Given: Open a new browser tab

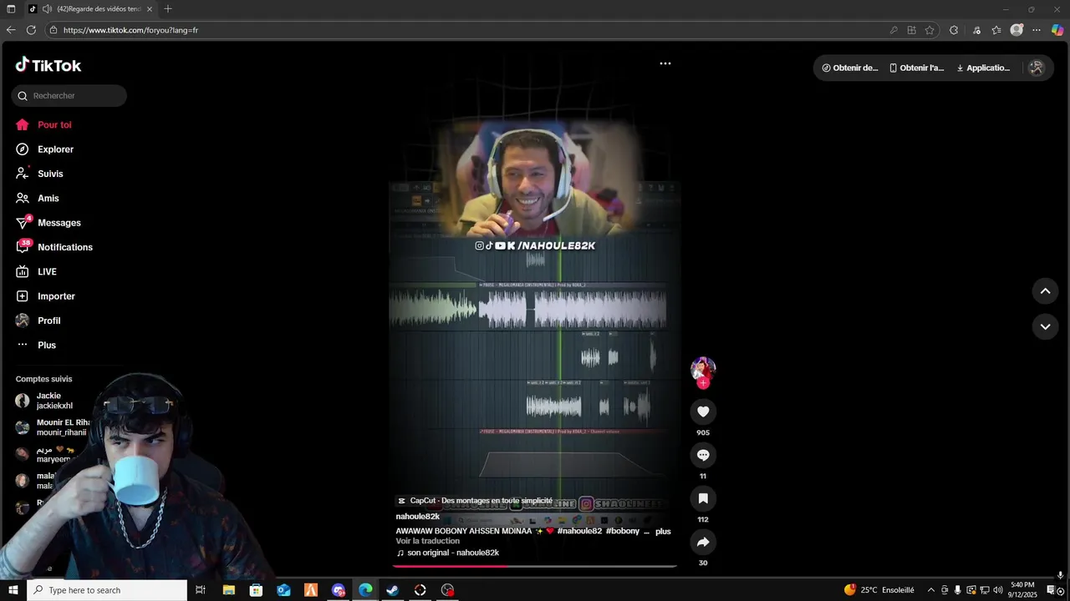Looking at the screenshot, I should click(x=168, y=9).
